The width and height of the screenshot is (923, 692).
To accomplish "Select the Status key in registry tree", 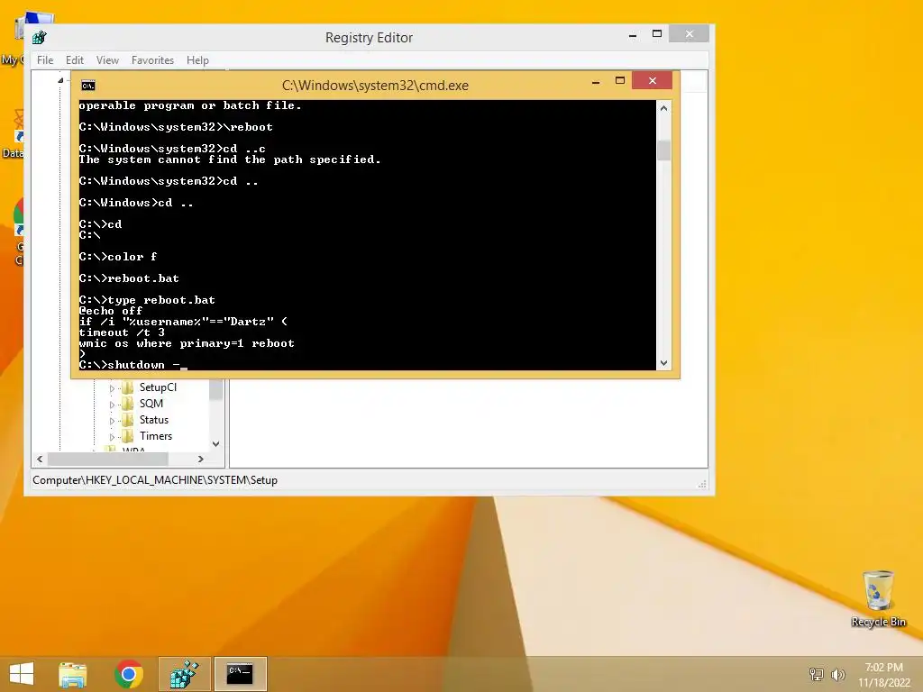I will [x=153, y=420].
